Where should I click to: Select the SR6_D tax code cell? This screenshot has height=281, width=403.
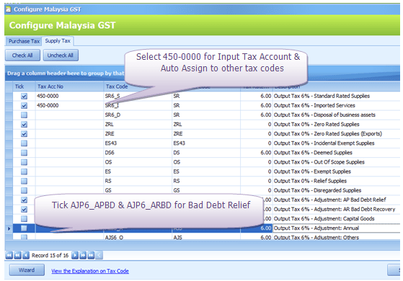pos(138,115)
